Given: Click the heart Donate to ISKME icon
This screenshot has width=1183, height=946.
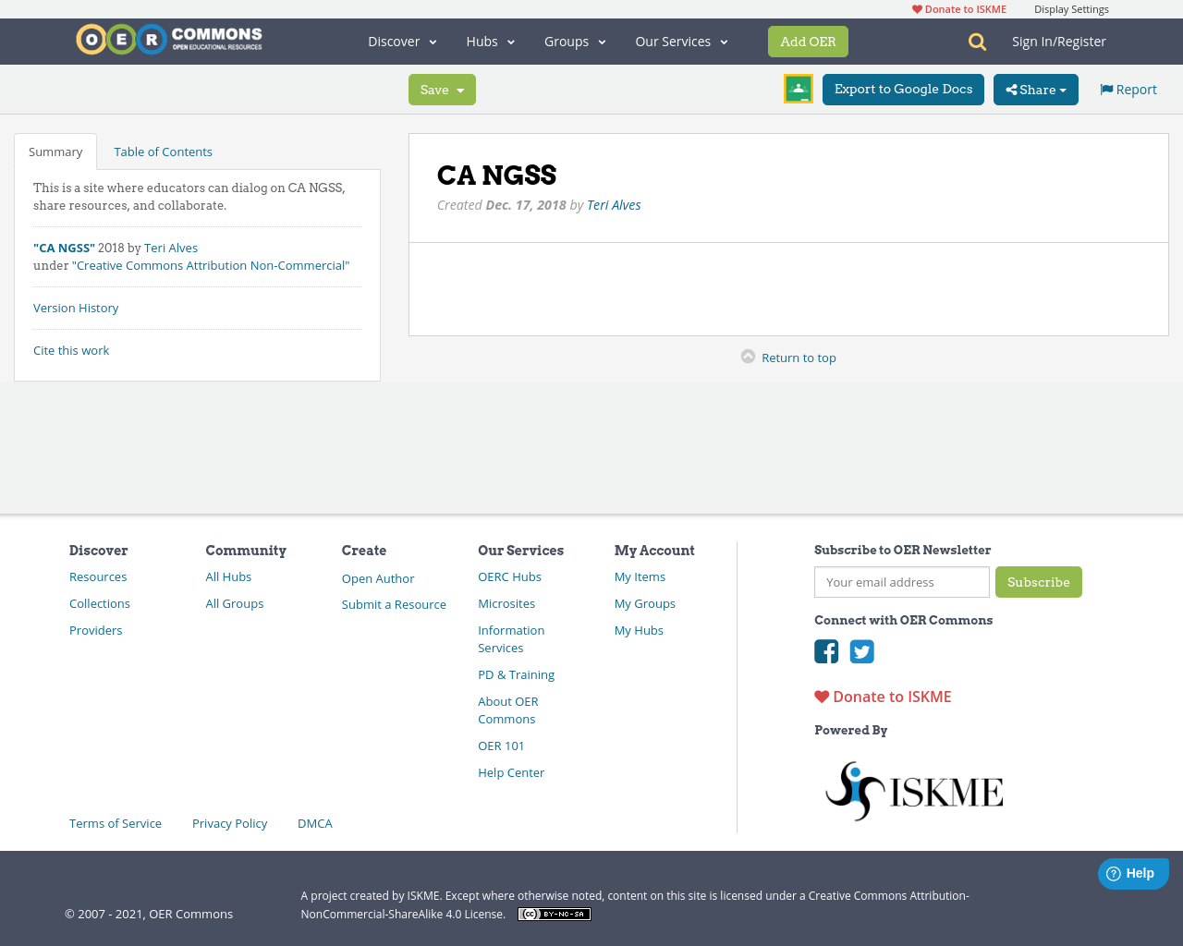Looking at the screenshot, I should [822, 696].
